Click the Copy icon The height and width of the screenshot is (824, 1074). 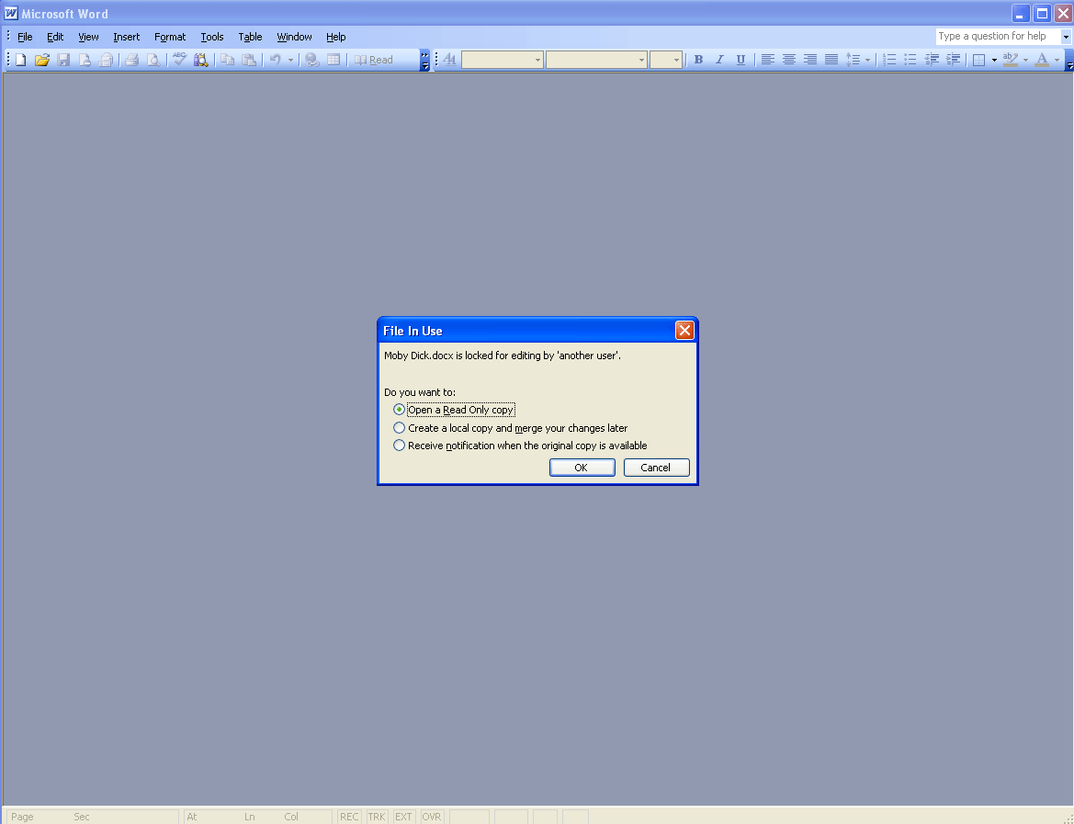pyautogui.click(x=228, y=60)
